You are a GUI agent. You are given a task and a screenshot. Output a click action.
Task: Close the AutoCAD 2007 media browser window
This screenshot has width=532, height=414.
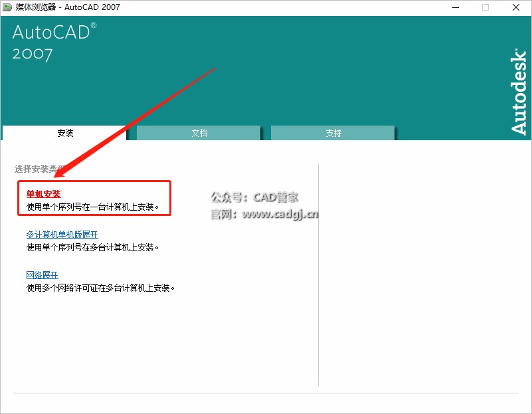515,7
